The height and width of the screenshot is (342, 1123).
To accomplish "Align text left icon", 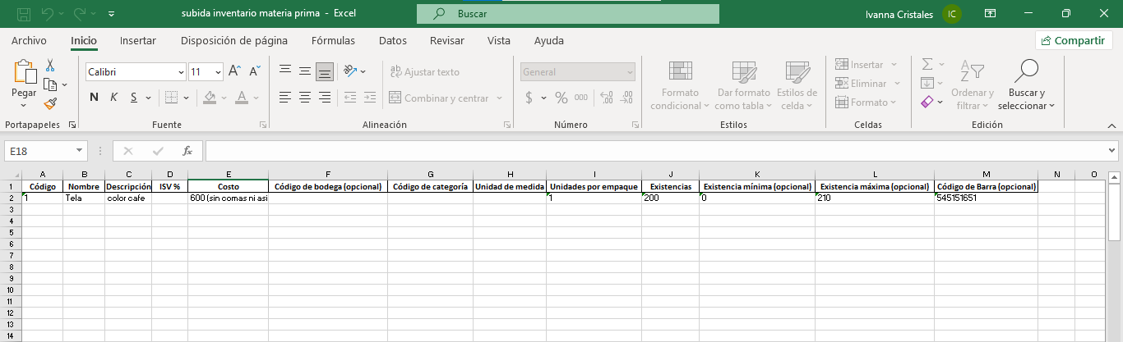I will 285,98.
